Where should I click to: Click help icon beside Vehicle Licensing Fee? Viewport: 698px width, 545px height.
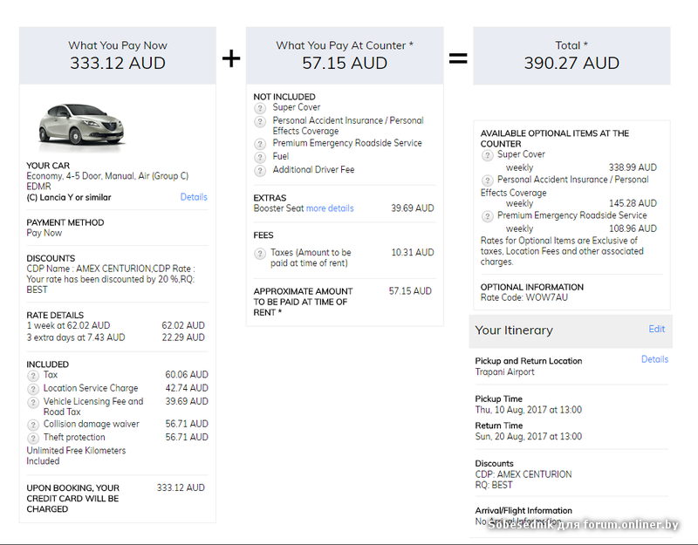33,402
